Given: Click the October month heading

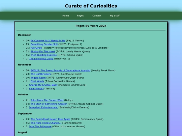Looking at the screenshot, I should click(x=23, y=94).
